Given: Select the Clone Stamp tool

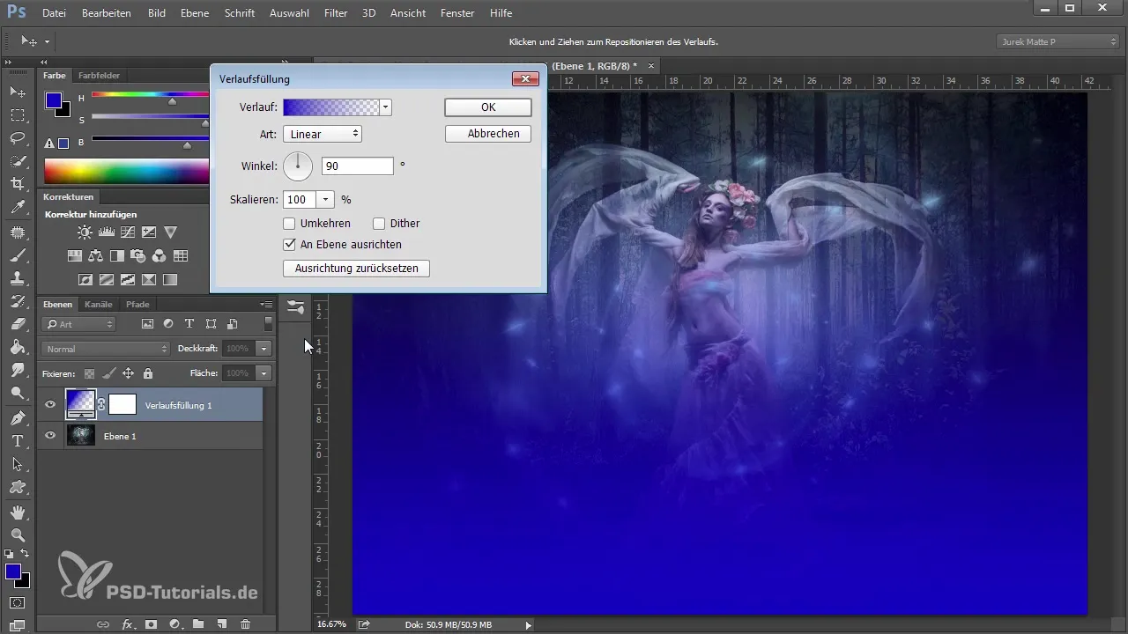Looking at the screenshot, I should 17,278.
